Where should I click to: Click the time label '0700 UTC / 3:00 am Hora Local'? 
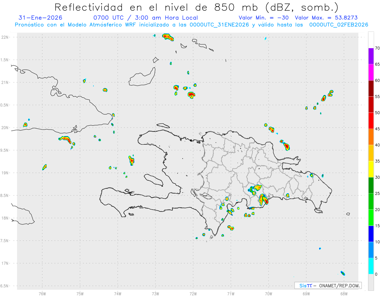point(145,18)
